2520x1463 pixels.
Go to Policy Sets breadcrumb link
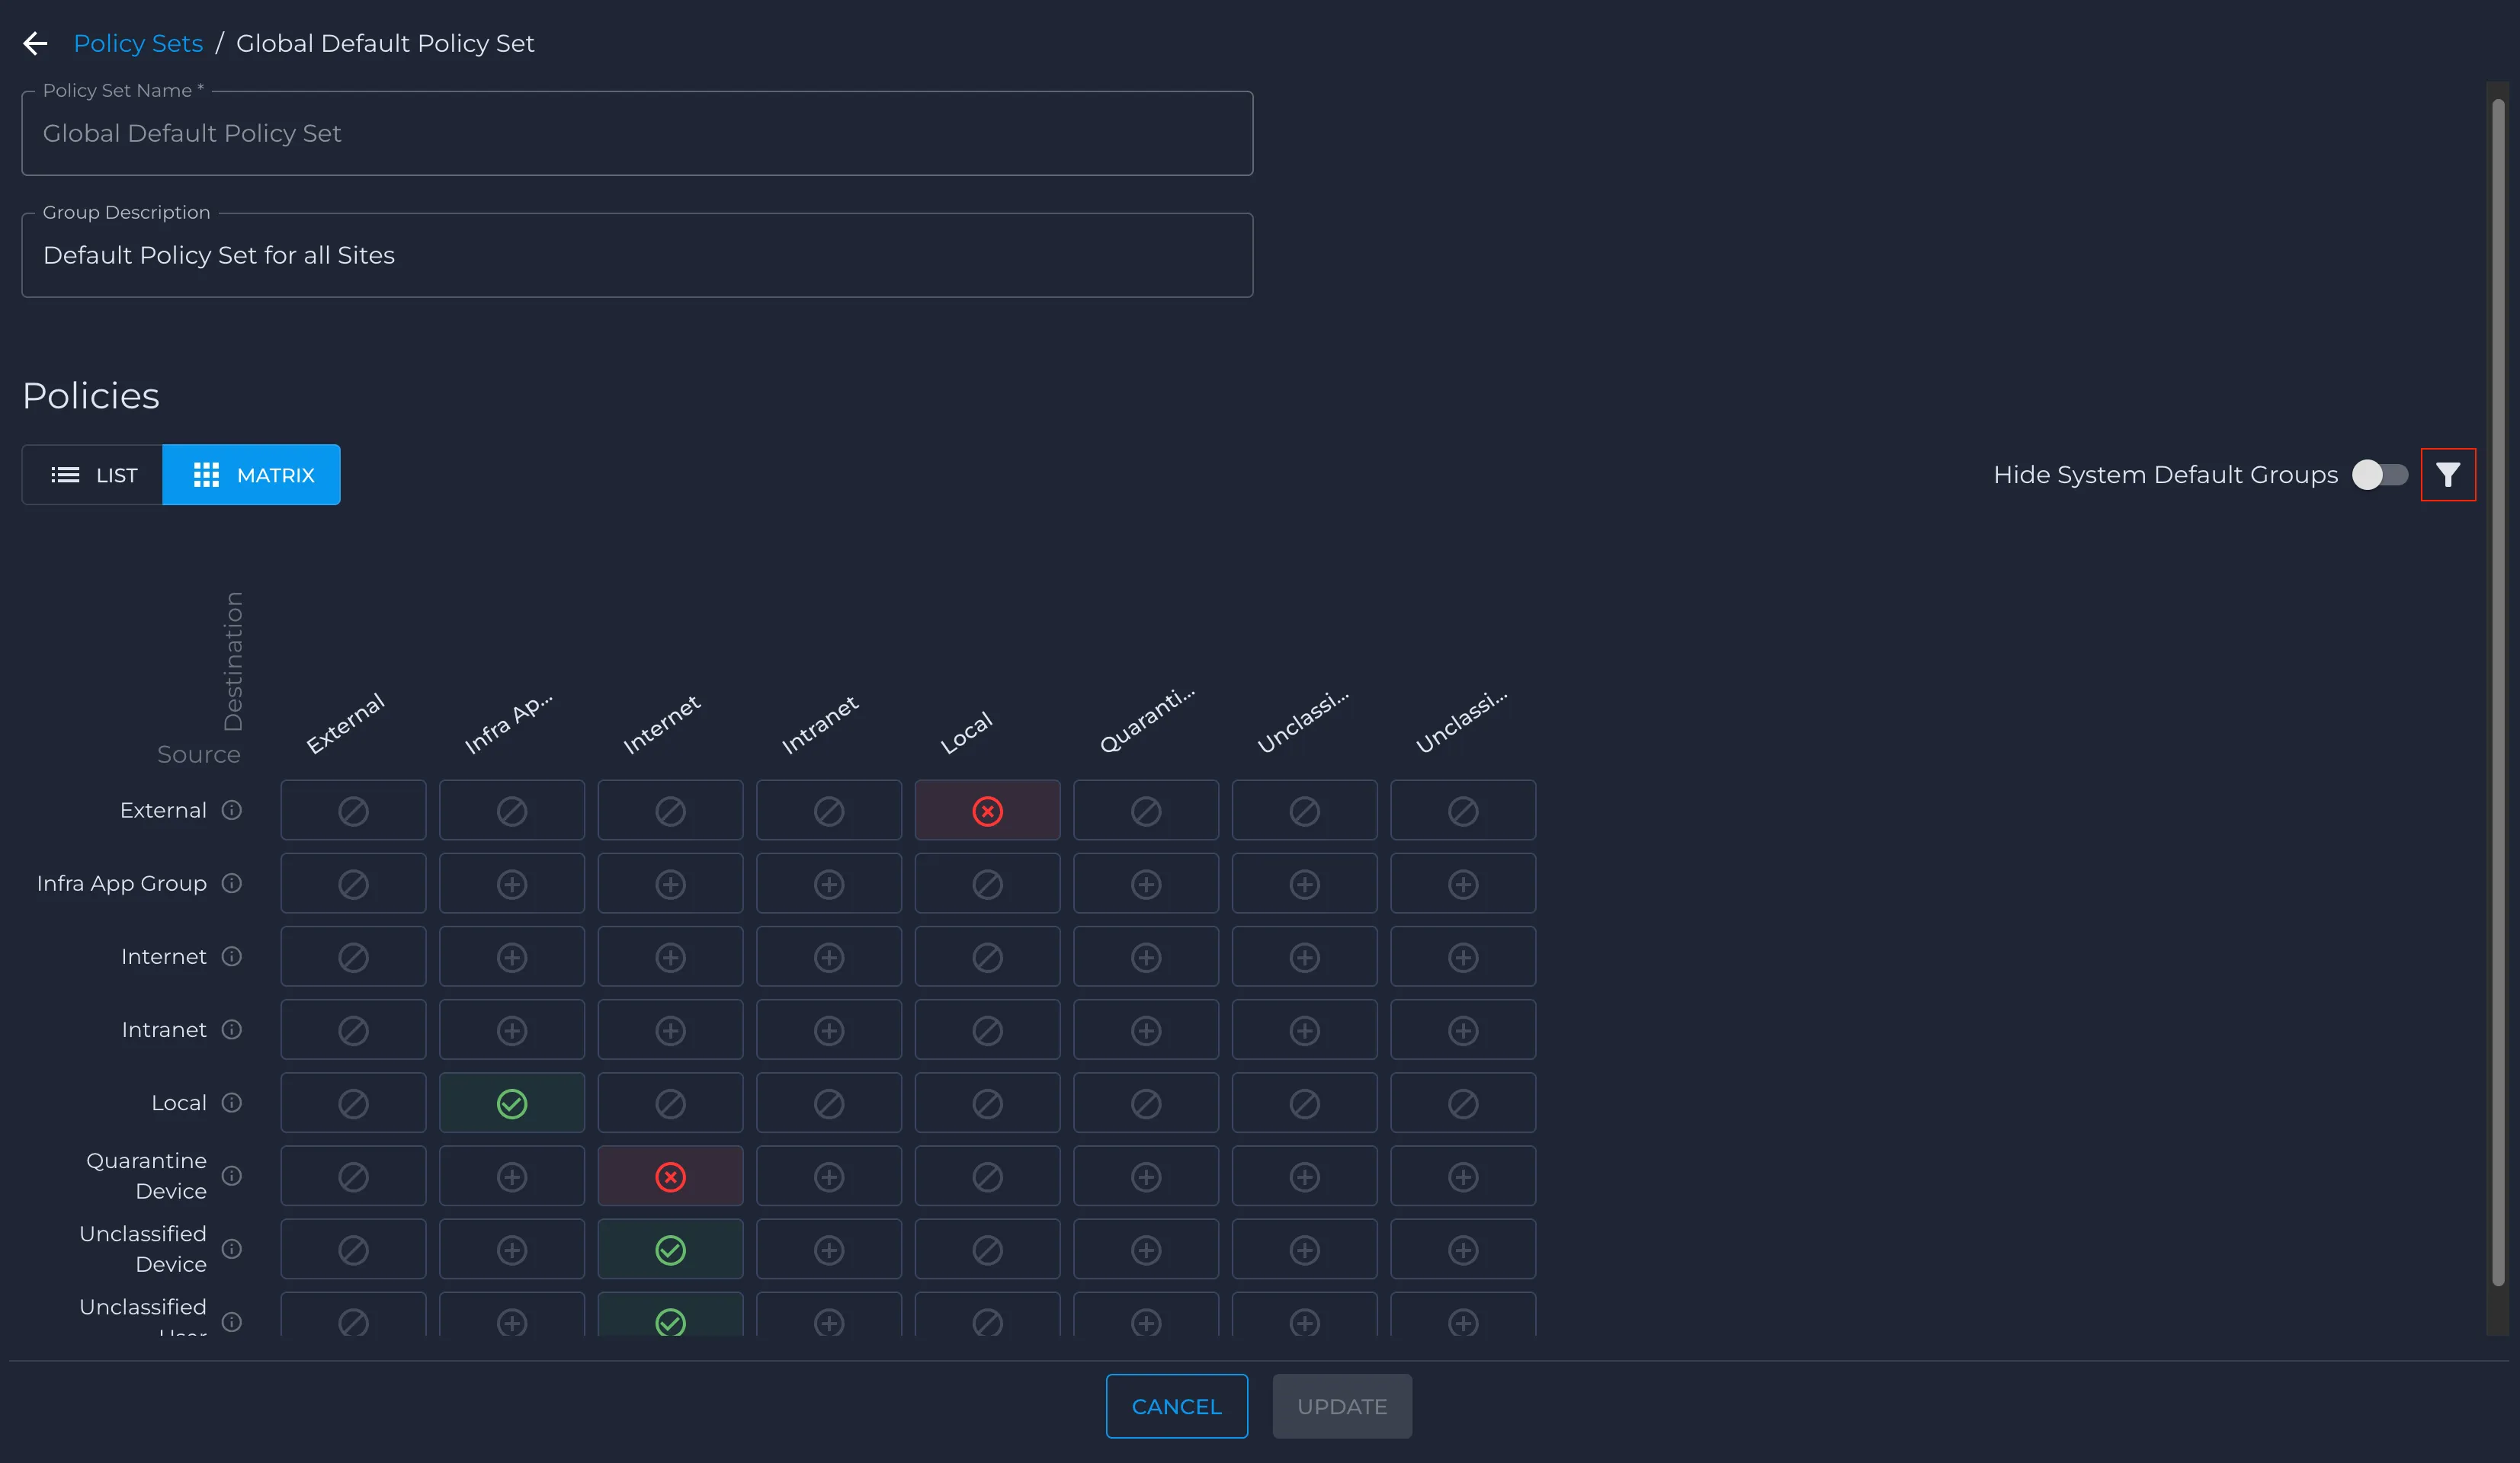tap(138, 43)
